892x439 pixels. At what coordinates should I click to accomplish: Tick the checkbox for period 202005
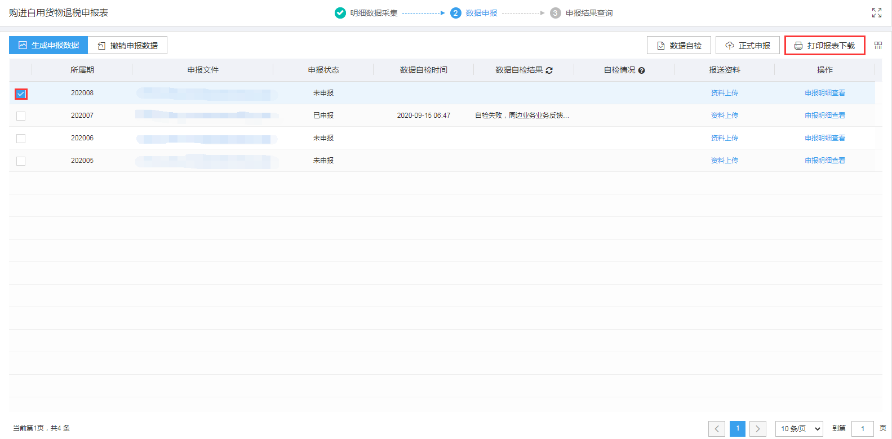tap(21, 161)
